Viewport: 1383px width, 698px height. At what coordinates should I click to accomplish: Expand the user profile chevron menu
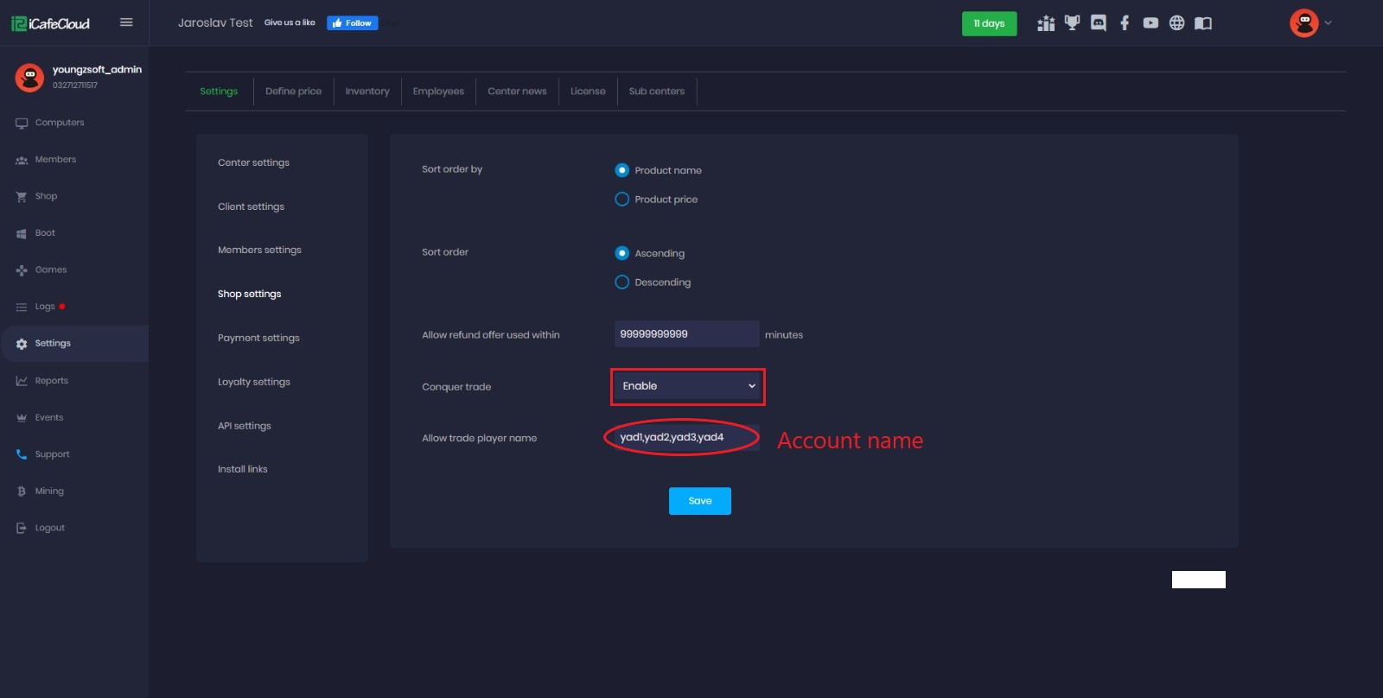coord(1329,23)
